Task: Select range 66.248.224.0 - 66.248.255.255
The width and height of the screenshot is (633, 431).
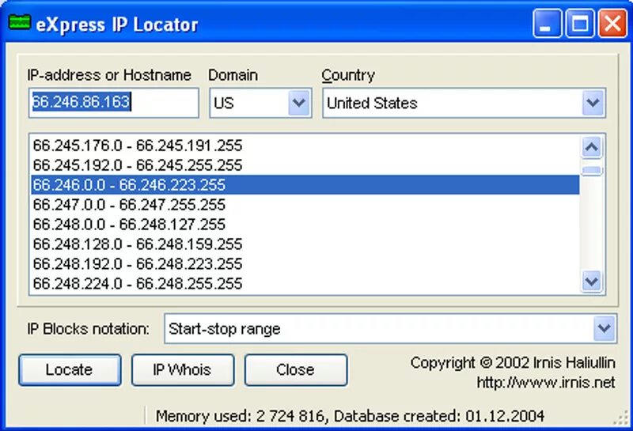Action: coord(305,284)
